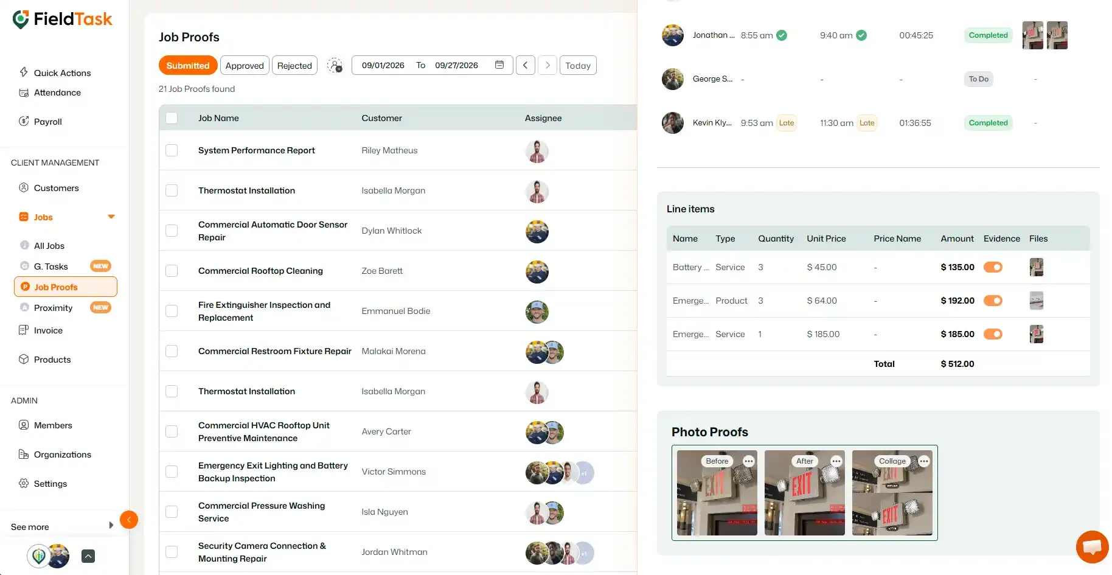
Task: Click the profile avatar at bottom left
Action: pos(58,556)
